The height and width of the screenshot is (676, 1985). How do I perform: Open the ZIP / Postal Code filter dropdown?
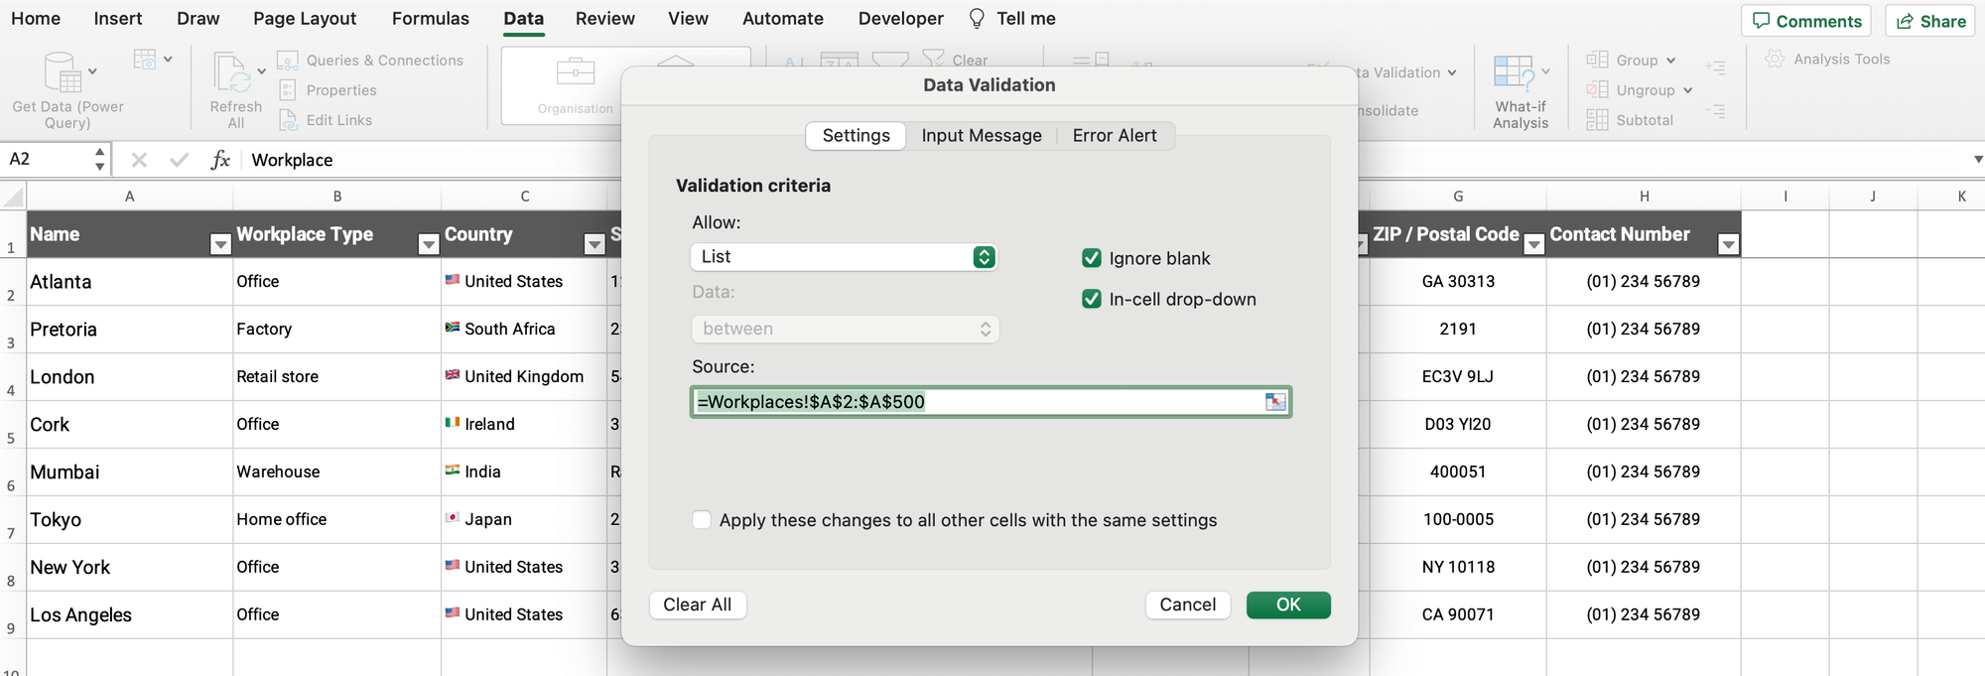pyautogui.click(x=1534, y=244)
